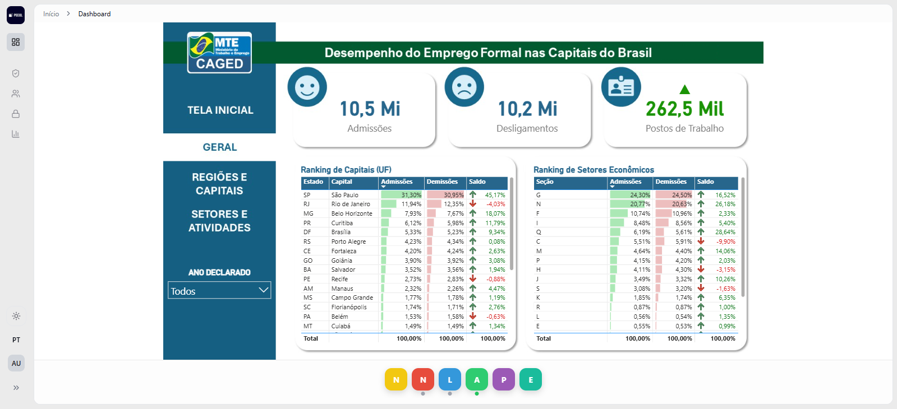Screen dimensions: 897x409
Task: Sort by Estado column header
Action: pos(314,182)
